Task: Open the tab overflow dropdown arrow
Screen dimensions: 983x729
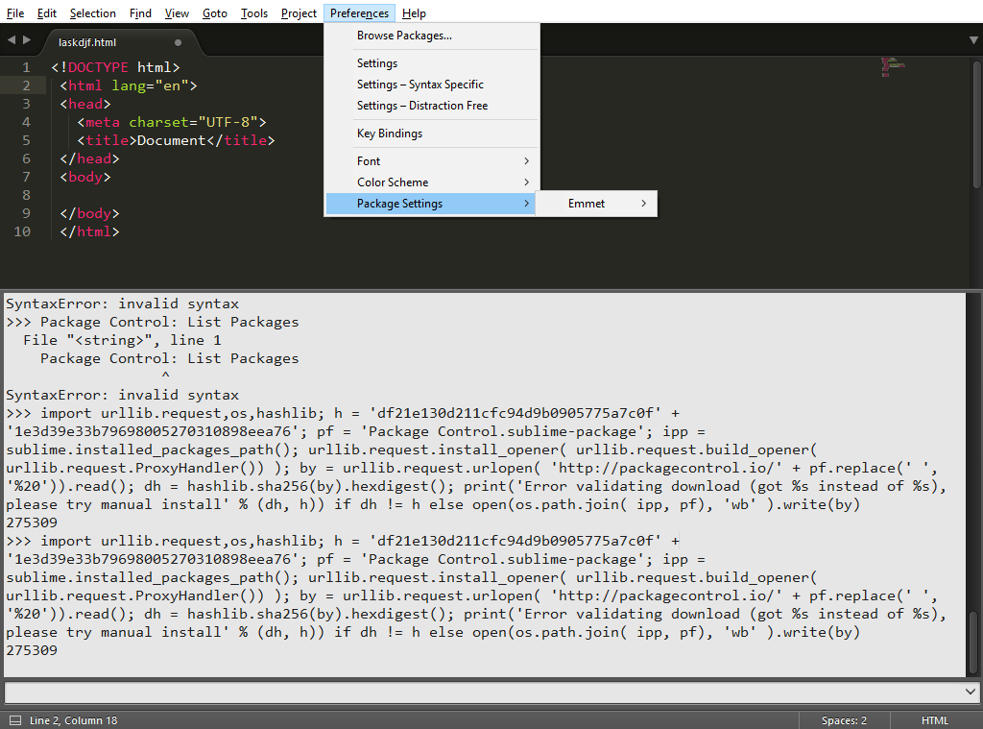Action: tap(972, 39)
